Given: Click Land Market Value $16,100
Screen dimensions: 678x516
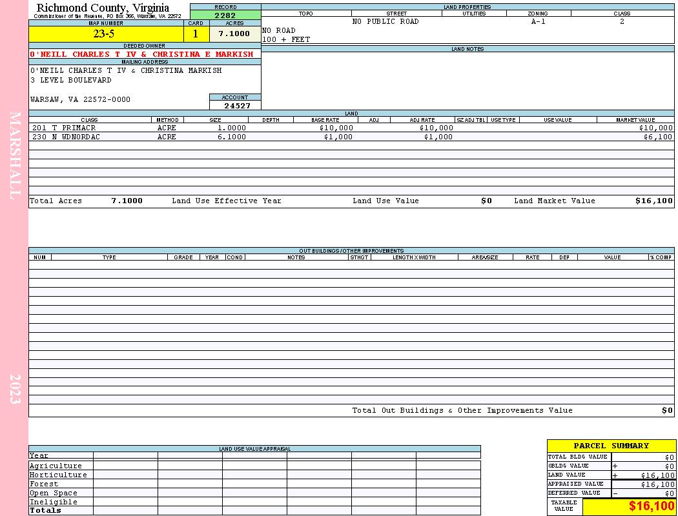Looking at the screenshot, I should point(654,201).
